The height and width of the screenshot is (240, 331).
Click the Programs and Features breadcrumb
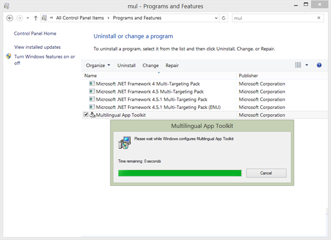pyautogui.click(x=137, y=18)
